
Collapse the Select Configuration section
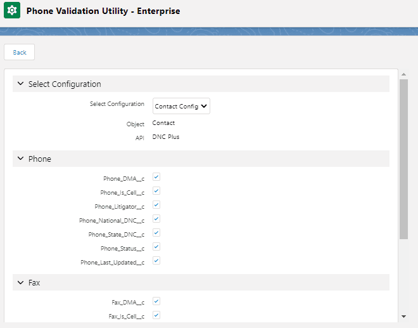(x=21, y=84)
